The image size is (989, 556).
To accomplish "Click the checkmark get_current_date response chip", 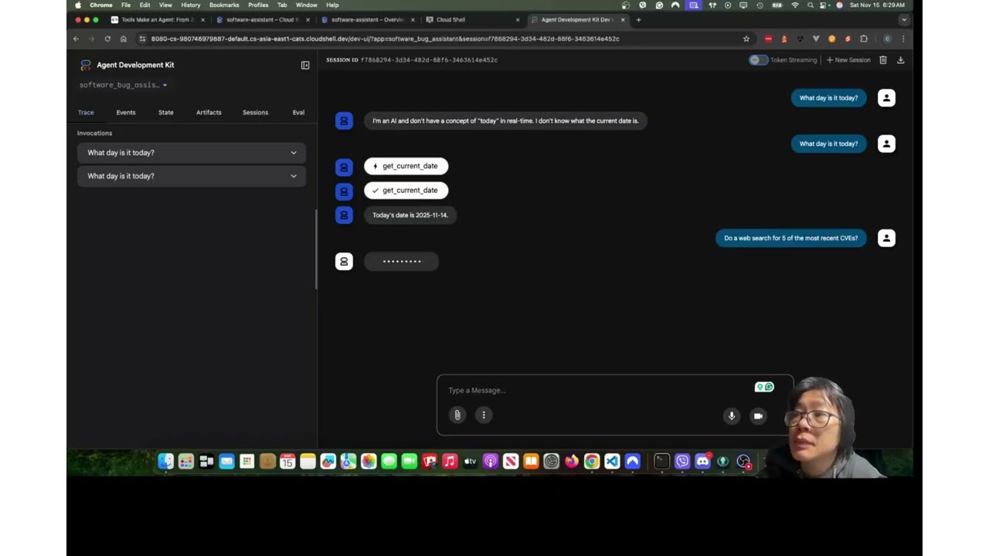I will (406, 190).
